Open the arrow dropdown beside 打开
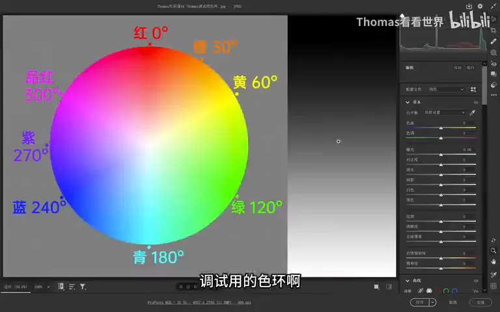This screenshot has height=312, width=500. point(433,302)
